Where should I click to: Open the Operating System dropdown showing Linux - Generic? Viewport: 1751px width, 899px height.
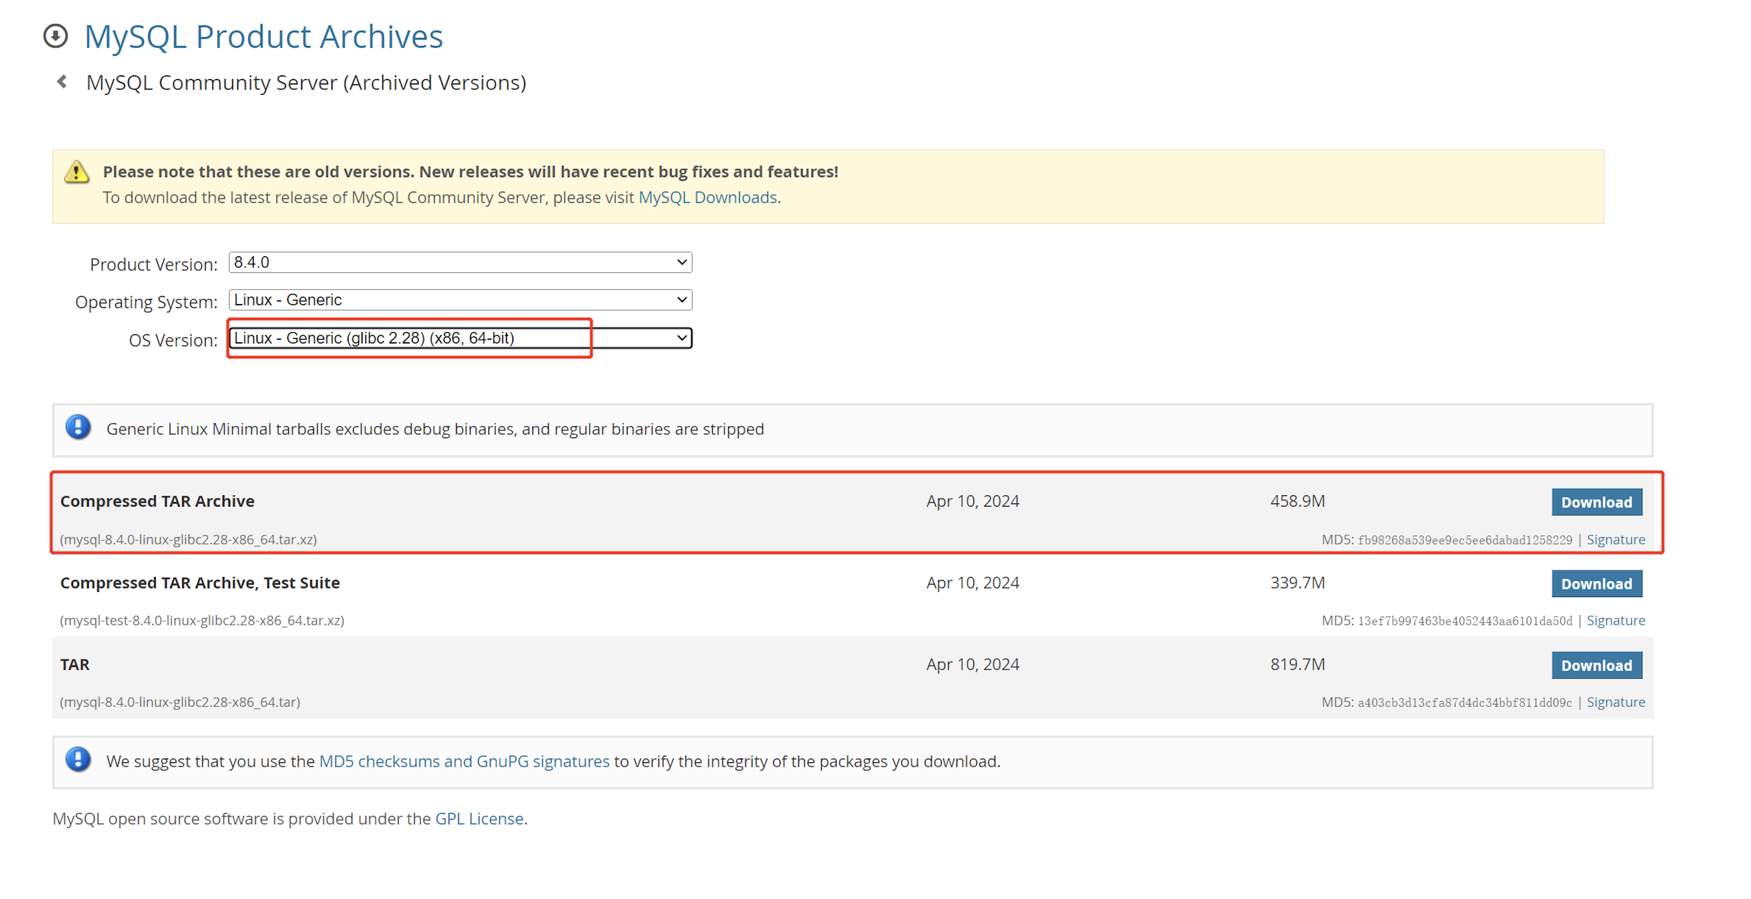click(x=460, y=300)
